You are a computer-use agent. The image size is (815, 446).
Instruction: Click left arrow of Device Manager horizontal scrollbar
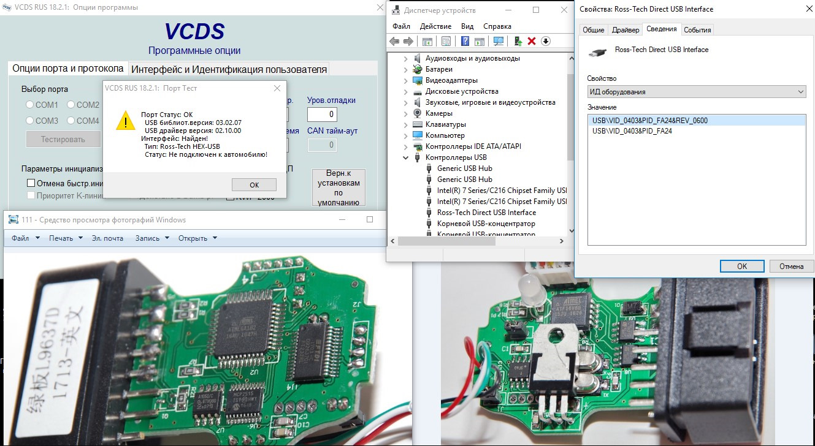(x=393, y=241)
